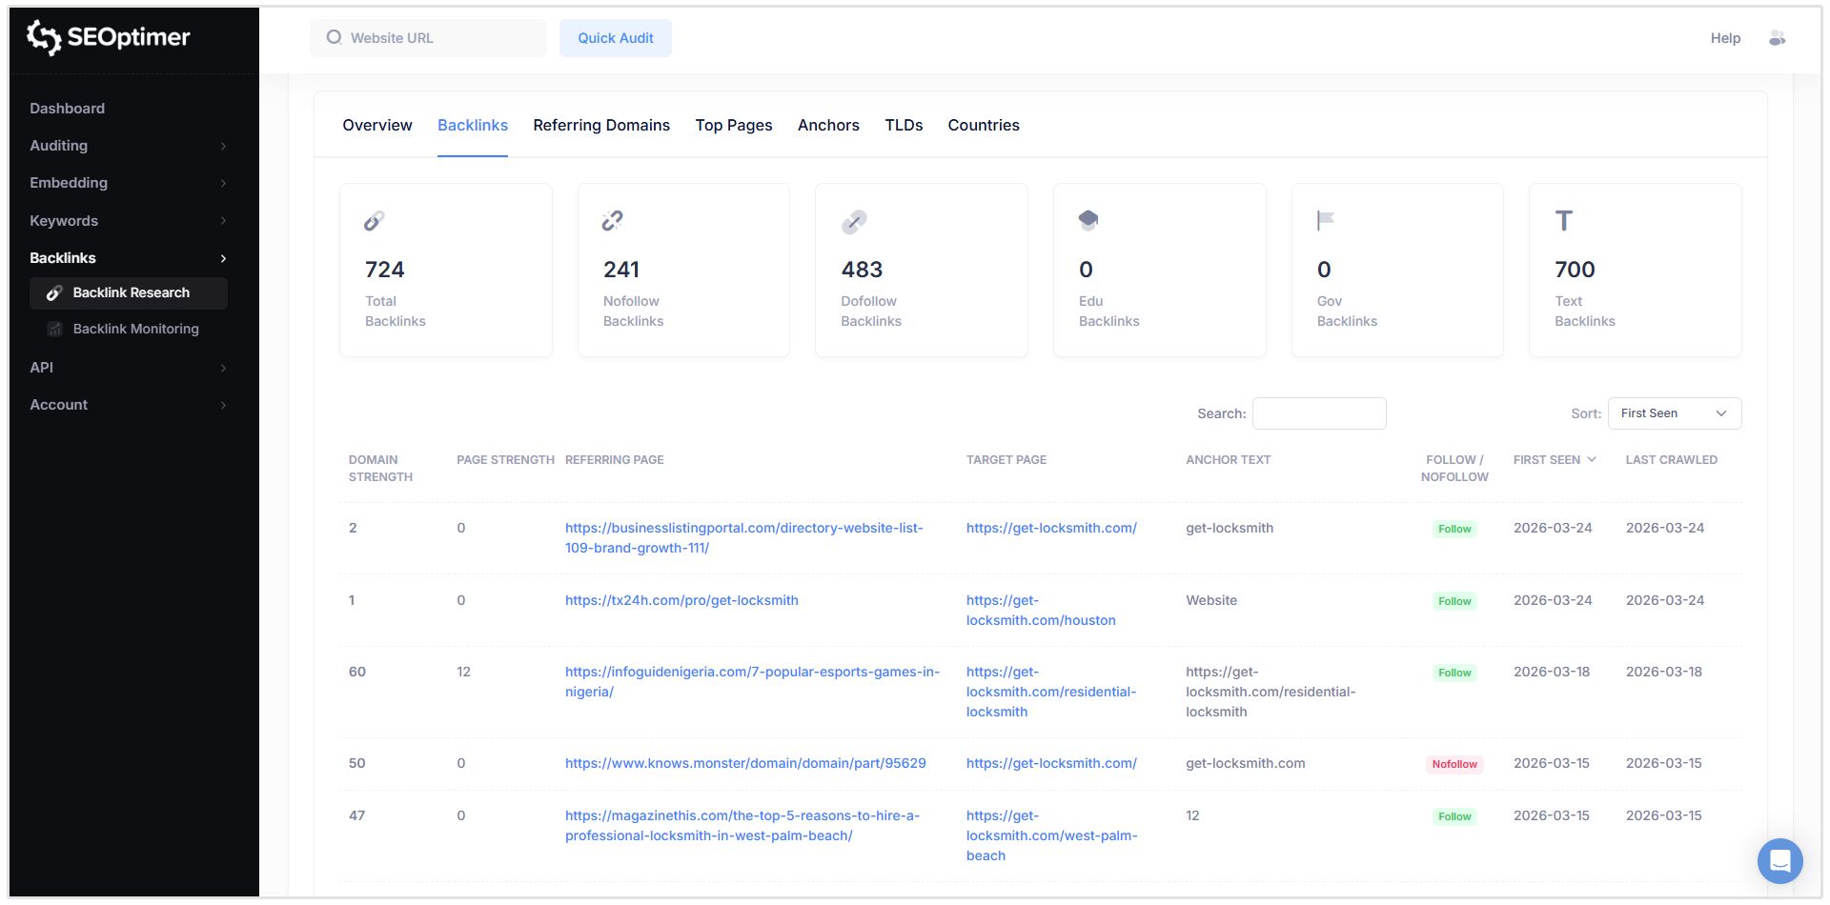1830x905 pixels.
Task: Click the Backlink Monitoring icon in sidebar
Action: tap(54, 328)
